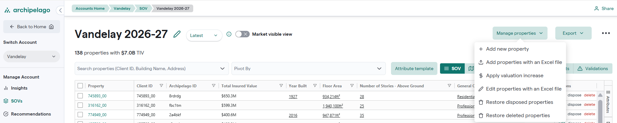Go to SOV breadcrumb
The height and width of the screenshot is (123, 617).
[143, 8]
